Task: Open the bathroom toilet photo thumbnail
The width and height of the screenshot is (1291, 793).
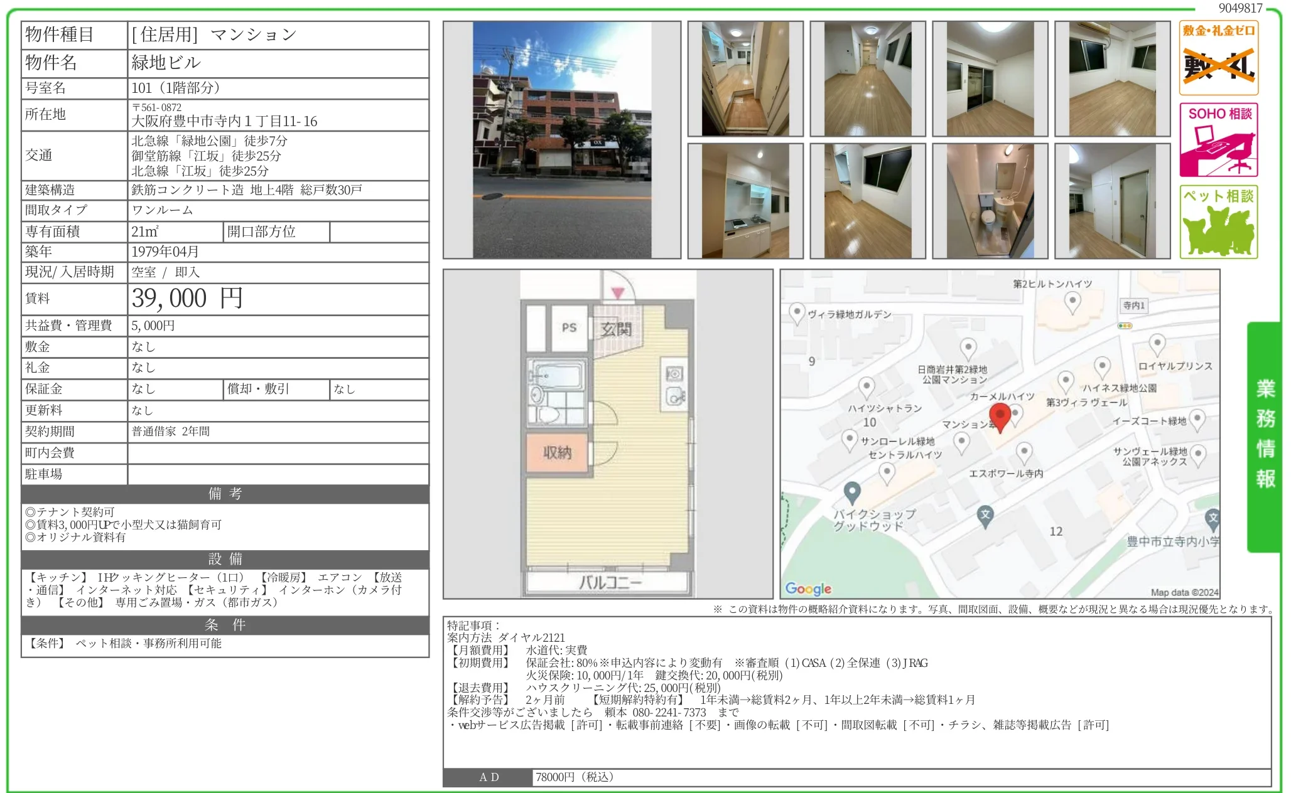Action: 990,201
